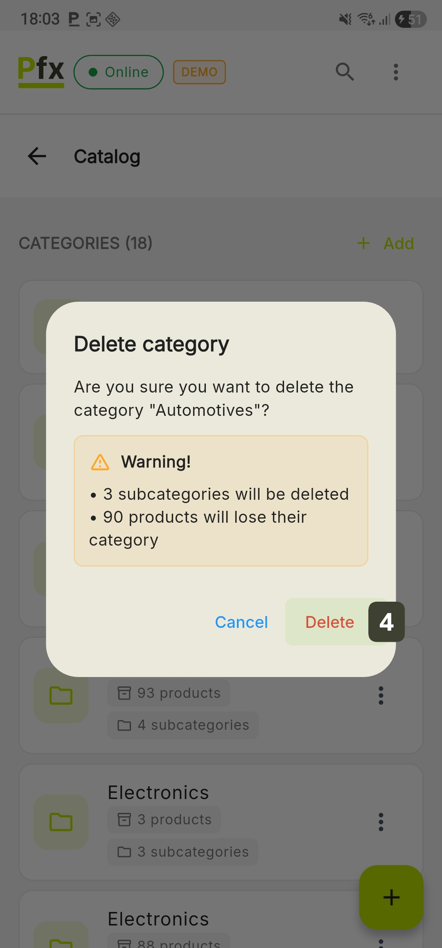Tap the search magnifier icon
This screenshot has width=442, height=948.
coord(345,72)
